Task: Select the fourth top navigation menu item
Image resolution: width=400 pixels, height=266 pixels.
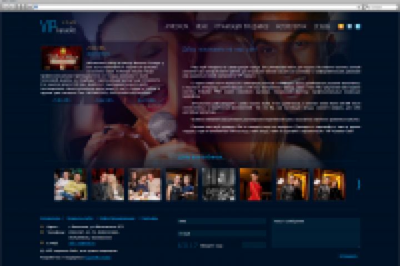Action: [x=291, y=26]
